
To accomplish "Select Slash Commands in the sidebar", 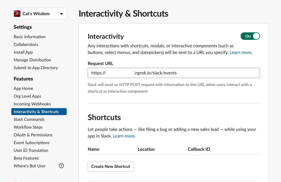I will click(x=29, y=119).
